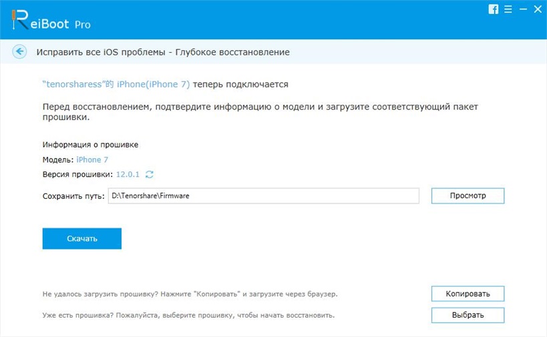Click the iPhone 7 model value
The image size is (547, 337).
92,159
